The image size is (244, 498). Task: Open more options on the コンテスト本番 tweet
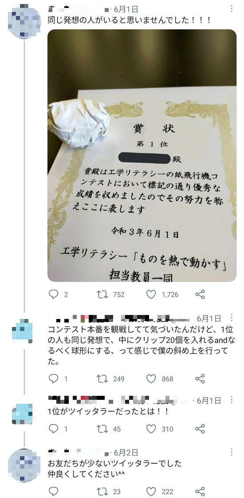click(232, 318)
